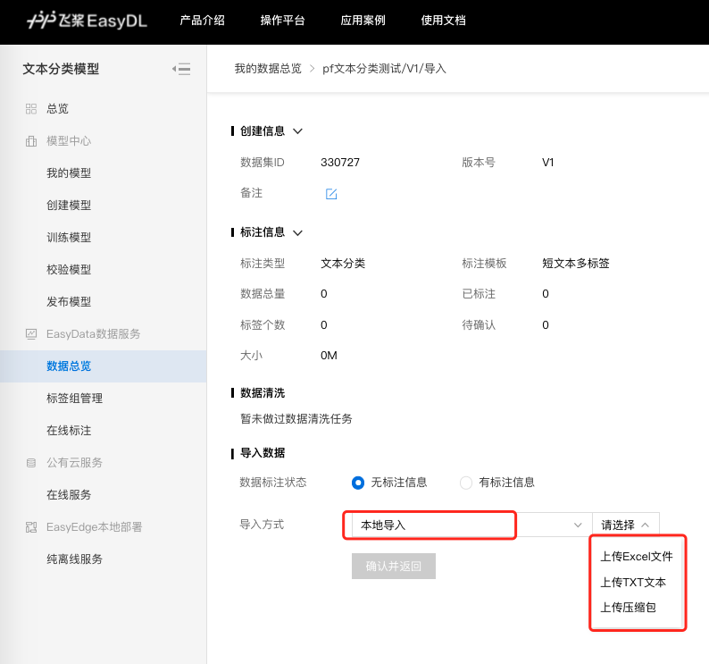Edit the 备注 with pencil icon

[x=331, y=194]
